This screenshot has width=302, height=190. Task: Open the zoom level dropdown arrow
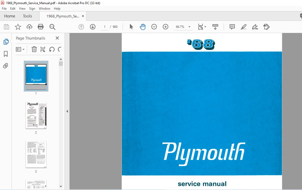(x=189, y=27)
